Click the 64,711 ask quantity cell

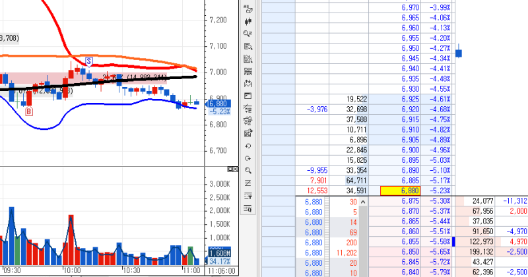tap(349, 181)
